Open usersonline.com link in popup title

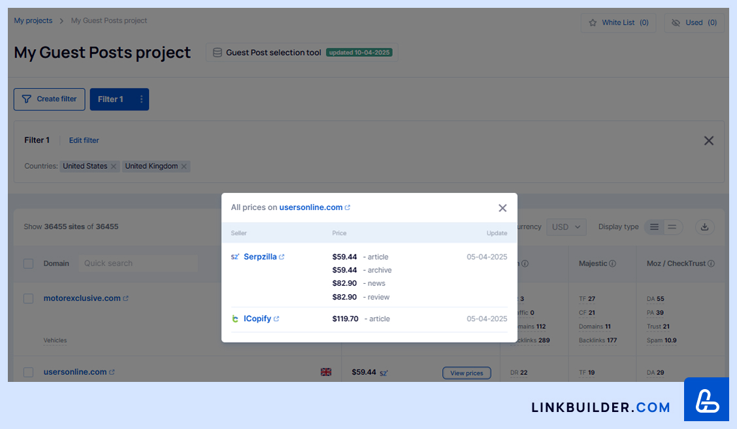pos(311,207)
